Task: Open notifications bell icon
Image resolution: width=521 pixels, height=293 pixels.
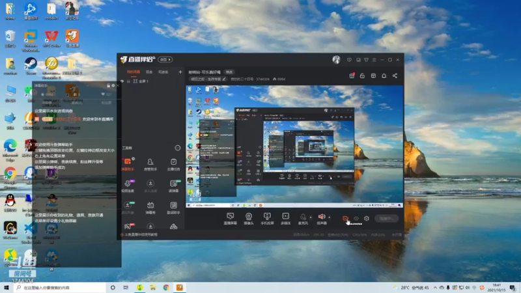Action: 384,76
